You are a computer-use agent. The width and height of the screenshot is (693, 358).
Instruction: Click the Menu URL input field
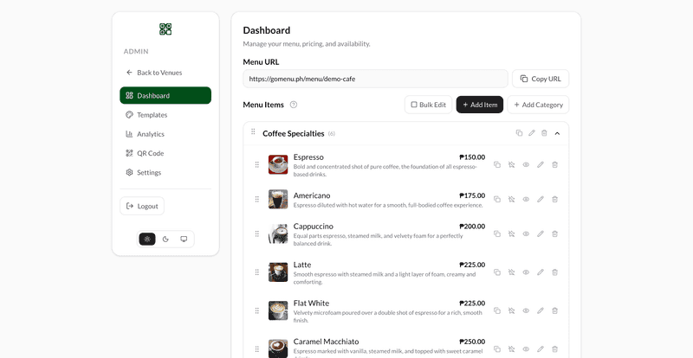[375, 79]
